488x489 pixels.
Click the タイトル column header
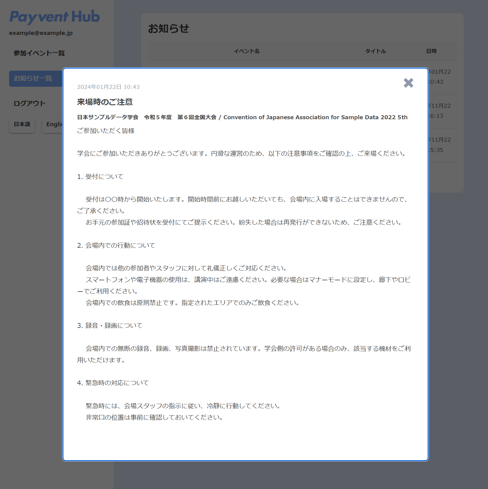pyautogui.click(x=375, y=51)
